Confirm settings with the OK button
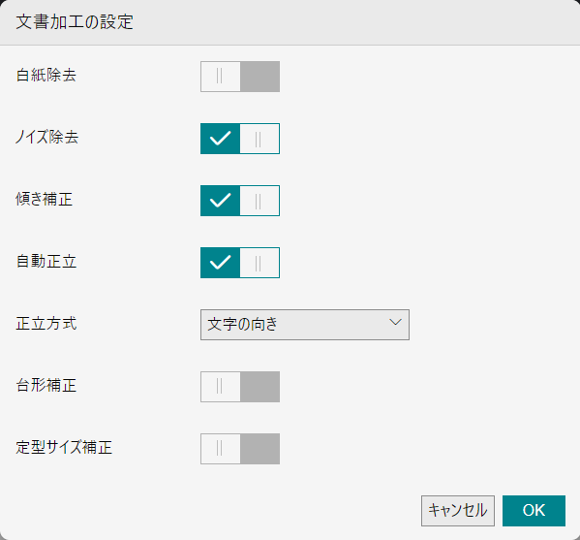This screenshot has height=540, width=580. 534,511
